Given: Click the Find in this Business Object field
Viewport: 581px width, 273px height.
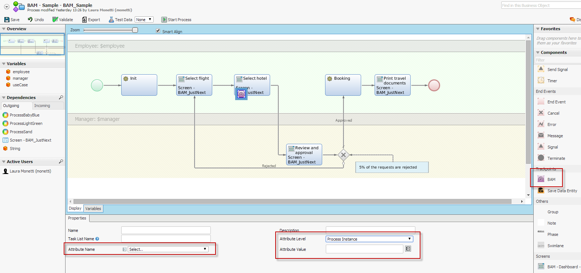Looking at the screenshot, I should tap(541, 5).
